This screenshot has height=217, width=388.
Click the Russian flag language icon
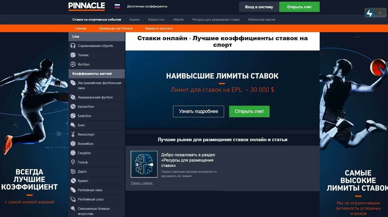tap(117, 6)
